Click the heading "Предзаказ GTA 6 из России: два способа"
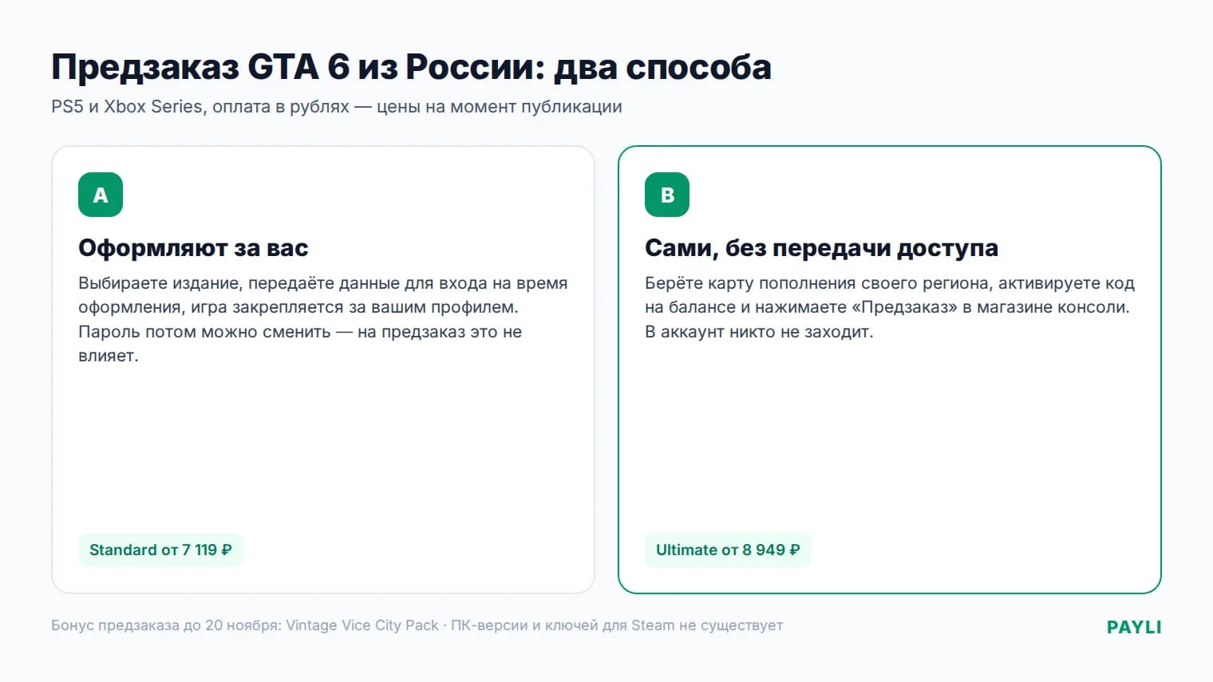Viewport: 1213px width, 682px height. (x=411, y=67)
